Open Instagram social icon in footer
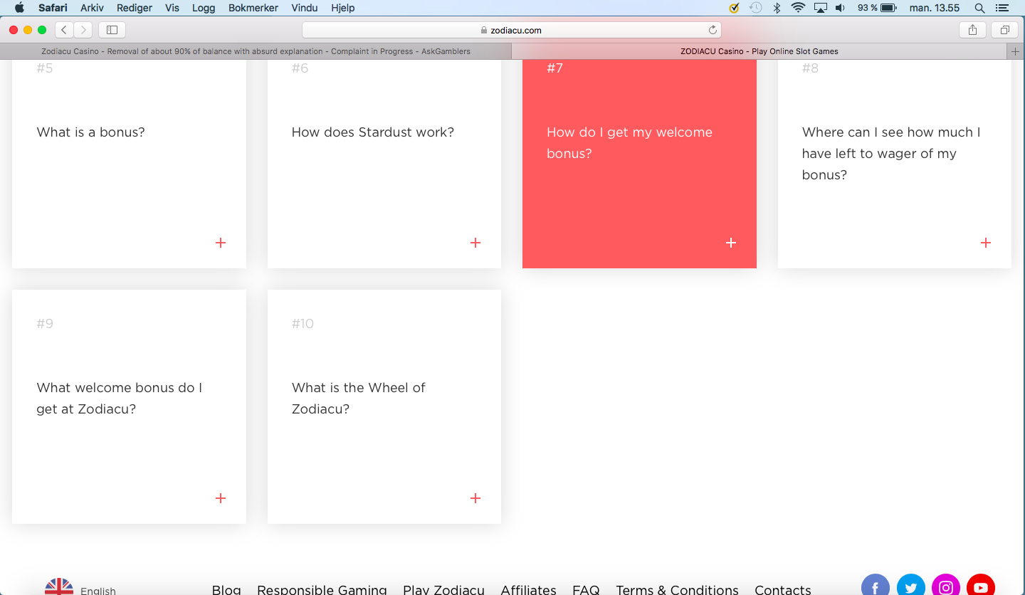1025x595 pixels. pos(946,586)
